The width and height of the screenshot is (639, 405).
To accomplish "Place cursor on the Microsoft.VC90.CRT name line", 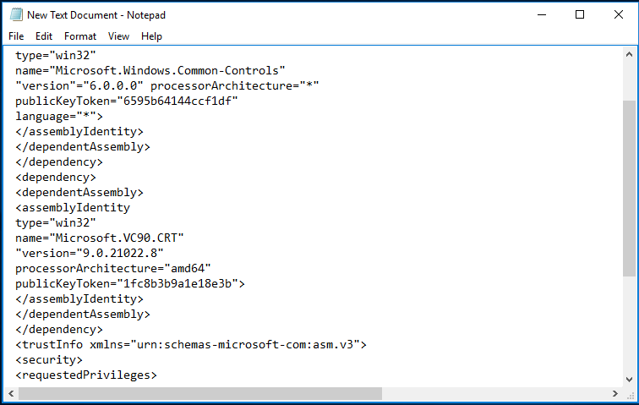I will 100,238.
